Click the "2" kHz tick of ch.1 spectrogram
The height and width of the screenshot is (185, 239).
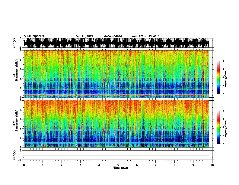click(21, 88)
